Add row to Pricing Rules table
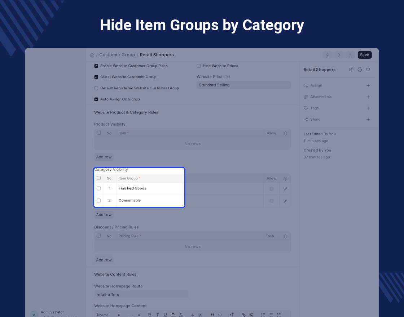 104,260
